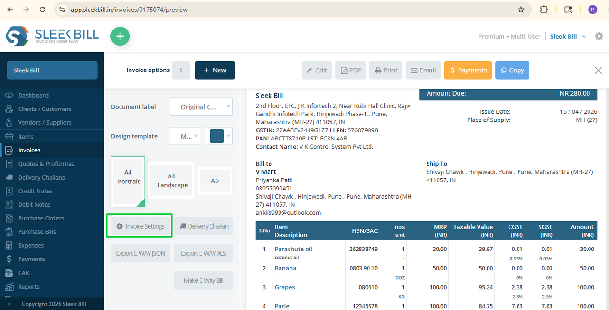Image resolution: width=609 pixels, height=310 pixels.
Task: Open the Design template dropdown
Action: coord(185,136)
